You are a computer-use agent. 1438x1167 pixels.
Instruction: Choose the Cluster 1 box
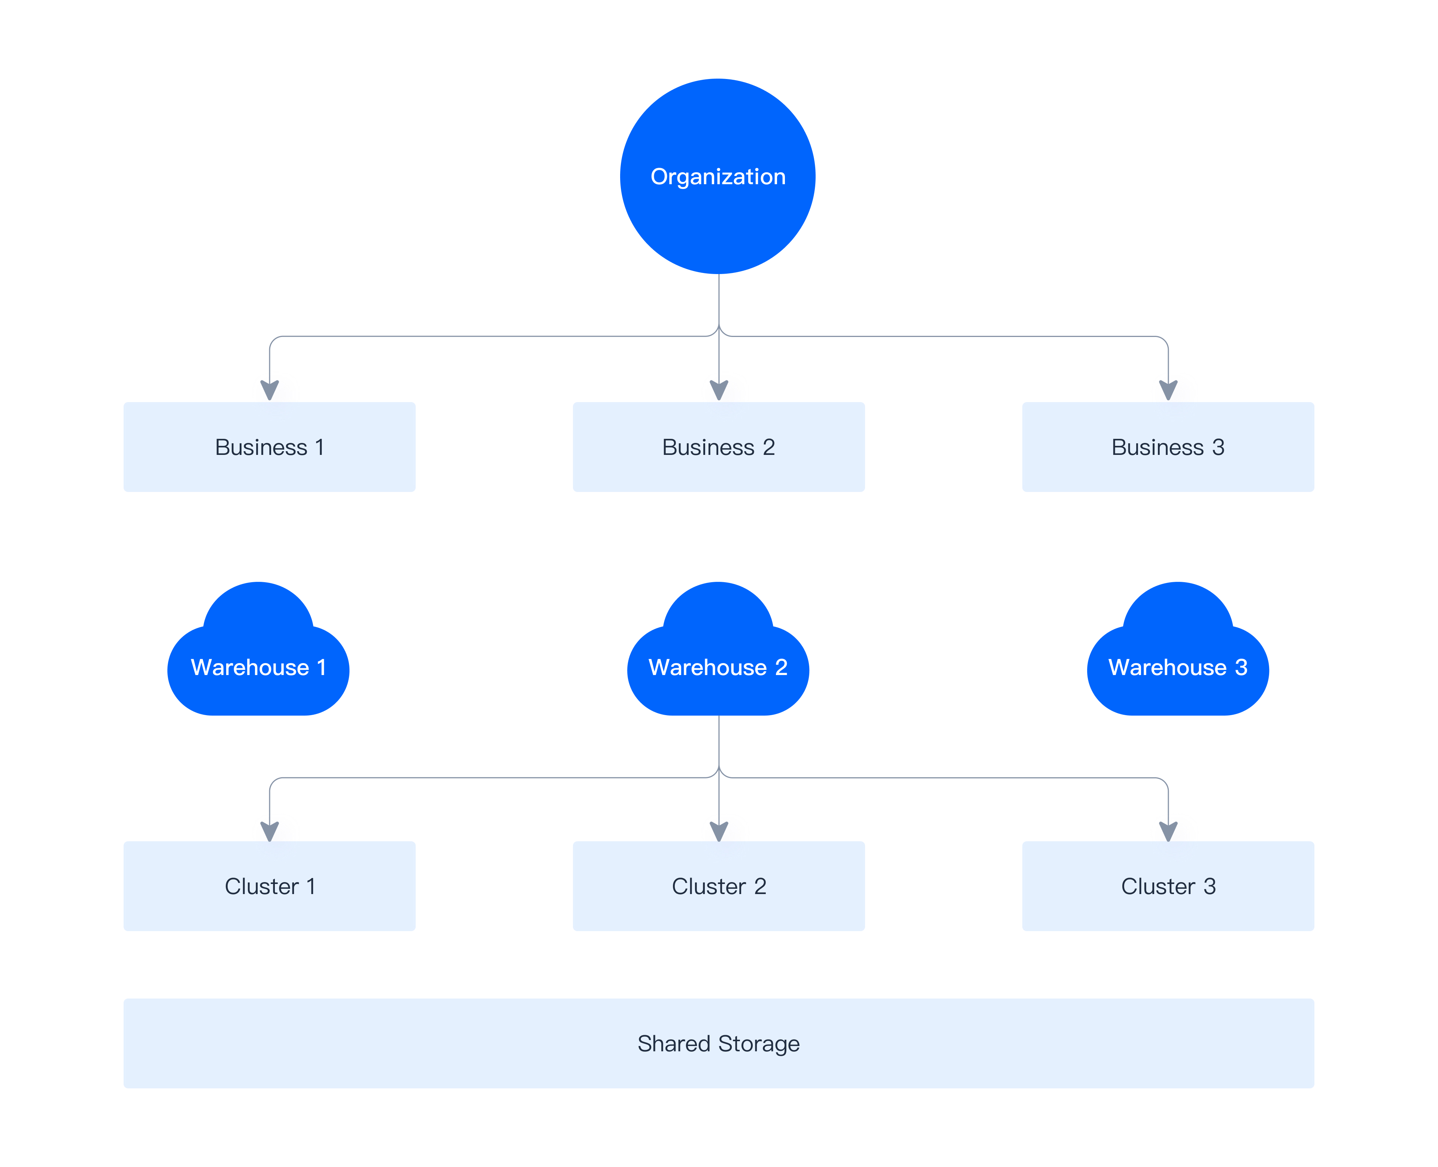(270, 886)
